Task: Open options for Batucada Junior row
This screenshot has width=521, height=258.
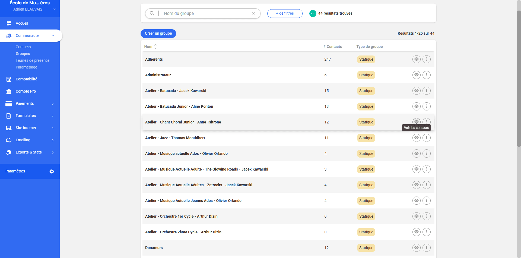Action: (x=426, y=106)
